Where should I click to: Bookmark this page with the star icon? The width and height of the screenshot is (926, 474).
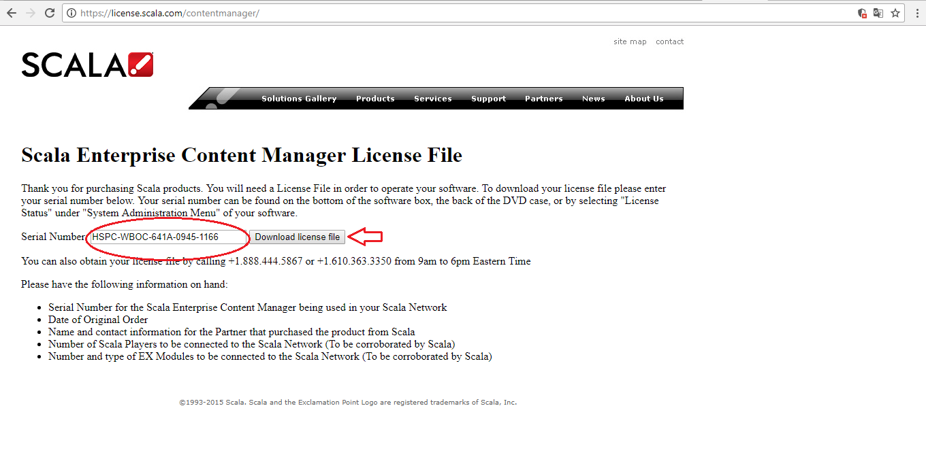[895, 13]
